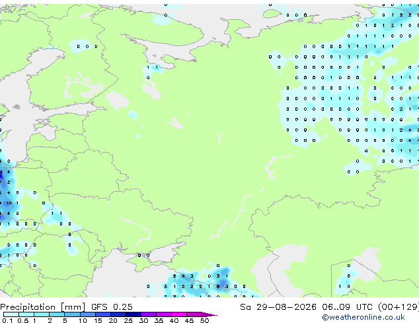This screenshot has height=323, width=419.
Task: Select the legend swatch between 15 and 20
Action: point(103,314)
